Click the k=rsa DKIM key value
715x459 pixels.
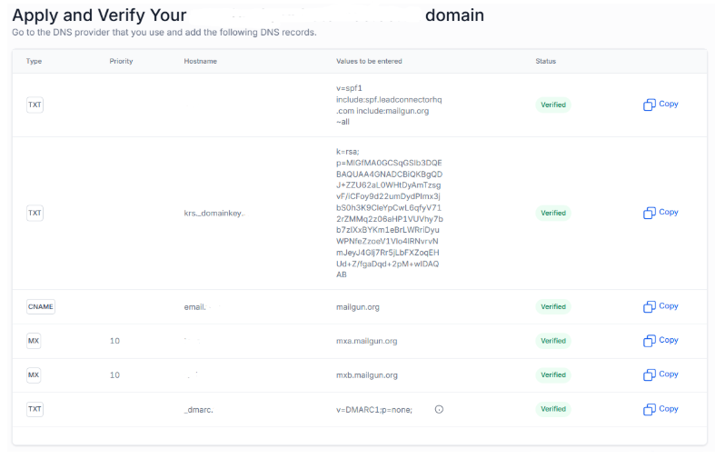coord(390,213)
